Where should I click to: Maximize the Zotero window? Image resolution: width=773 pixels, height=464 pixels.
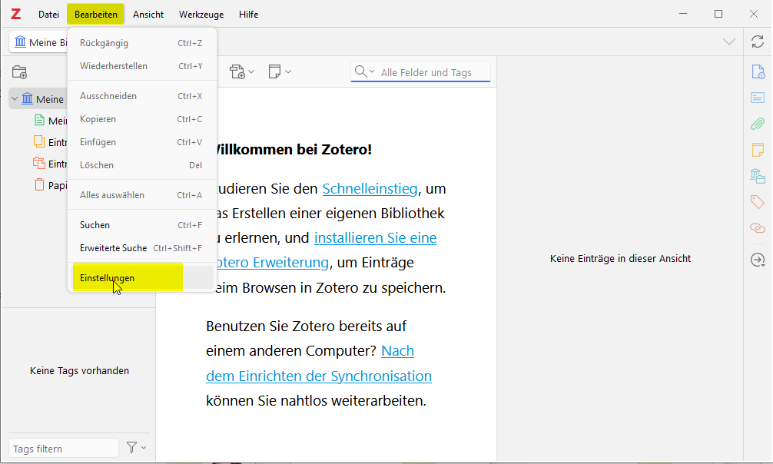[718, 14]
